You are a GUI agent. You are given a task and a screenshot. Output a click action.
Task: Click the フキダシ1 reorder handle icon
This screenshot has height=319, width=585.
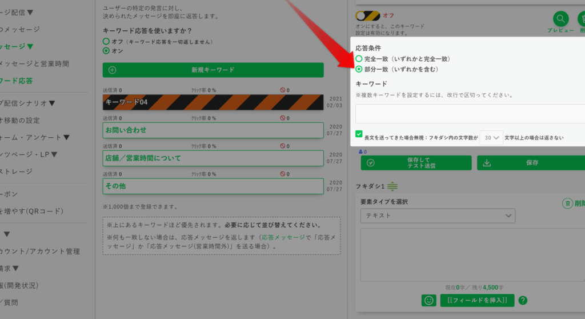click(x=392, y=186)
